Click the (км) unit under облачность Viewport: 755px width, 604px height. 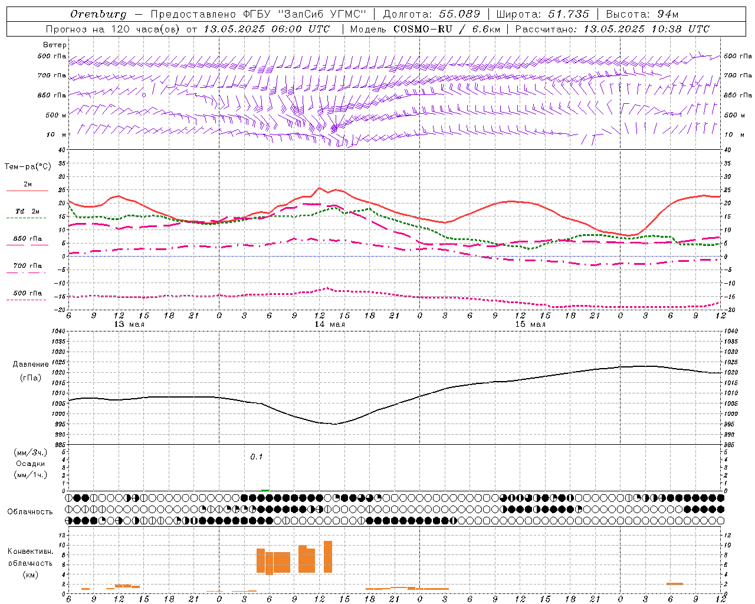coord(30,574)
